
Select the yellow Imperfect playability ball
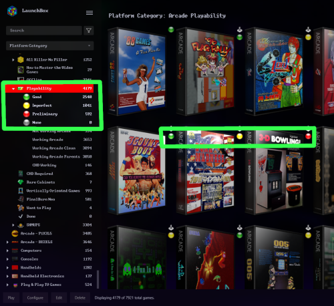(27, 106)
